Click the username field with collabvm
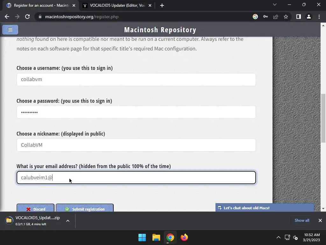This screenshot has height=245, width=326. (x=136, y=79)
